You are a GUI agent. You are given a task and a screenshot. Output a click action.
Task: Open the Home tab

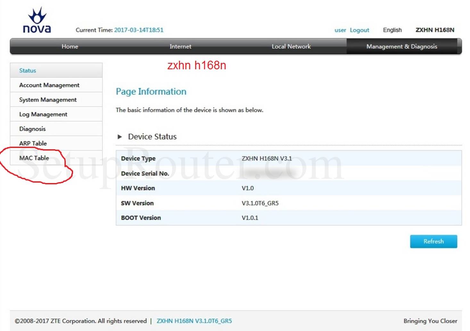(x=70, y=47)
